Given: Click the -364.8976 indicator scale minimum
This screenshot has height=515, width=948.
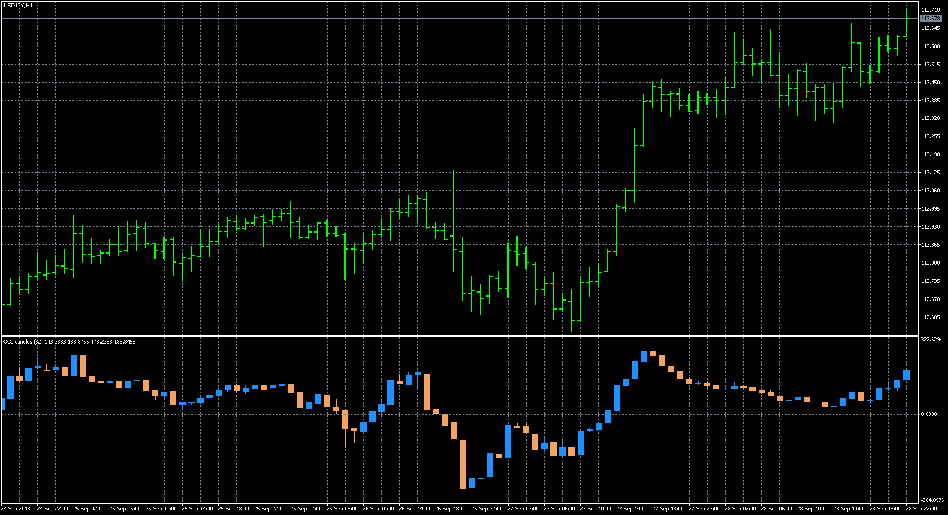Looking at the screenshot, I should (933, 500).
